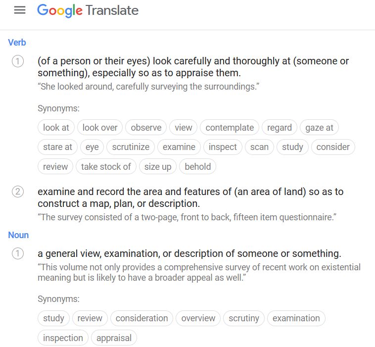Click the Verb part-of-speech heading
Viewport: 375px width, 347px height.
coord(17,43)
